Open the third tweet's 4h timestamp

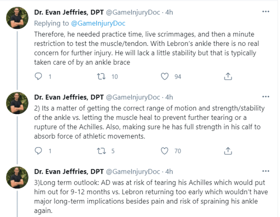point(169,171)
